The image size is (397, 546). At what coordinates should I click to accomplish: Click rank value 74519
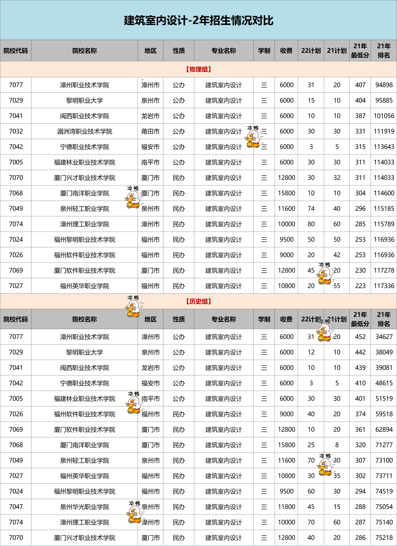[384, 491]
